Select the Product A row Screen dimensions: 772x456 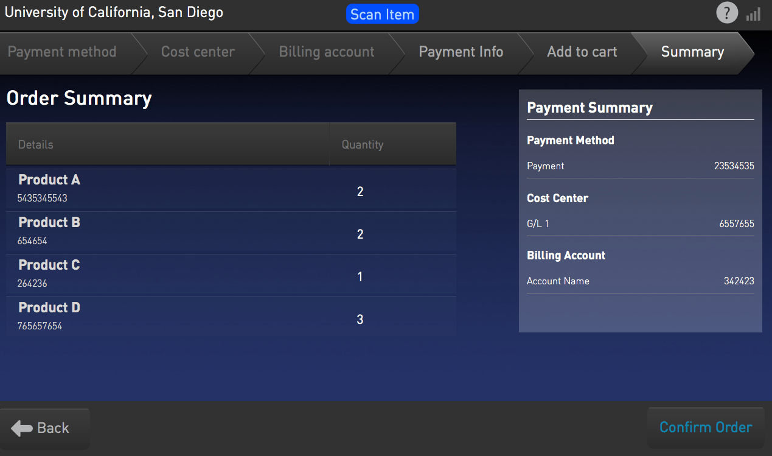click(231, 191)
